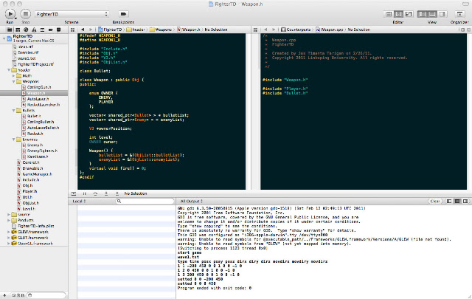This screenshot has height=299, width=472.
Task: Clear the console output
Action: pyautogui.click(x=435, y=201)
